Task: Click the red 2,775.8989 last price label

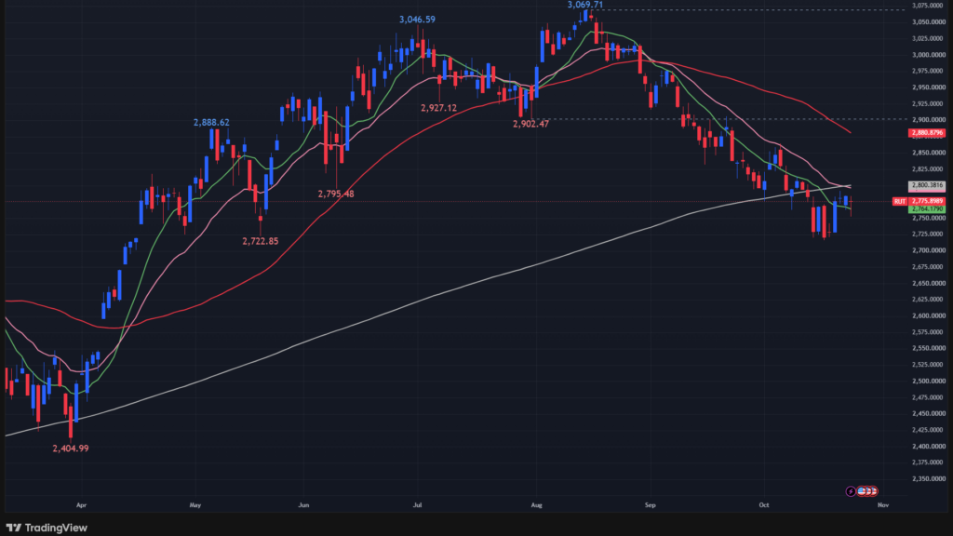Action: tap(927, 201)
